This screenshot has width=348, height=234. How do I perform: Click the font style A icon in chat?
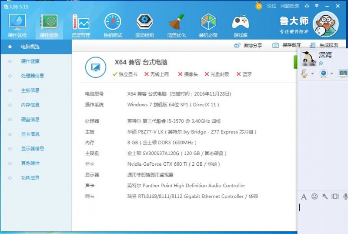[304, 197]
